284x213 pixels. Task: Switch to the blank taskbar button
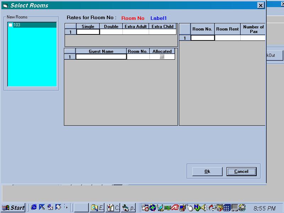click(81, 208)
